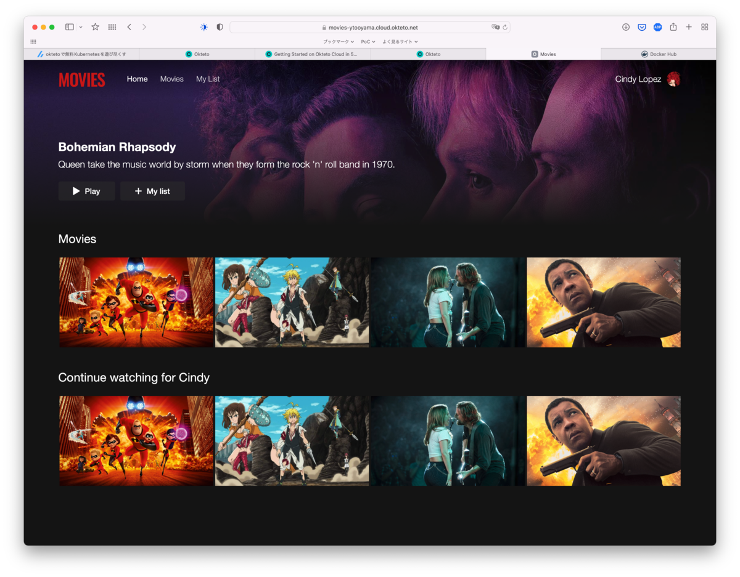Image resolution: width=740 pixels, height=577 pixels.
Task: Open the sidebar options dropdown arrow
Action: tap(80, 27)
